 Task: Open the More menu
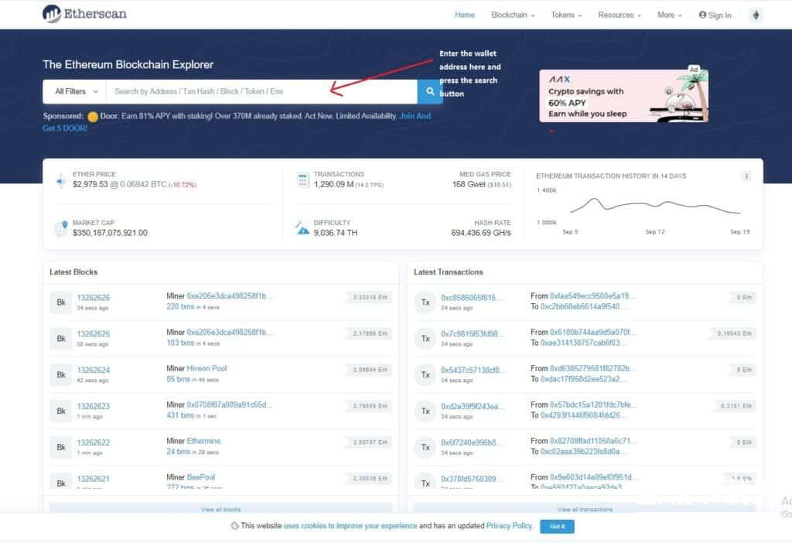(x=669, y=15)
